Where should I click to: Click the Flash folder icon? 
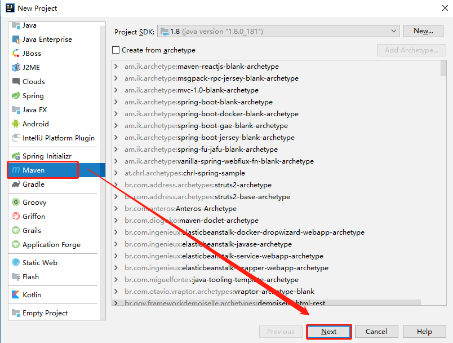click(x=16, y=277)
